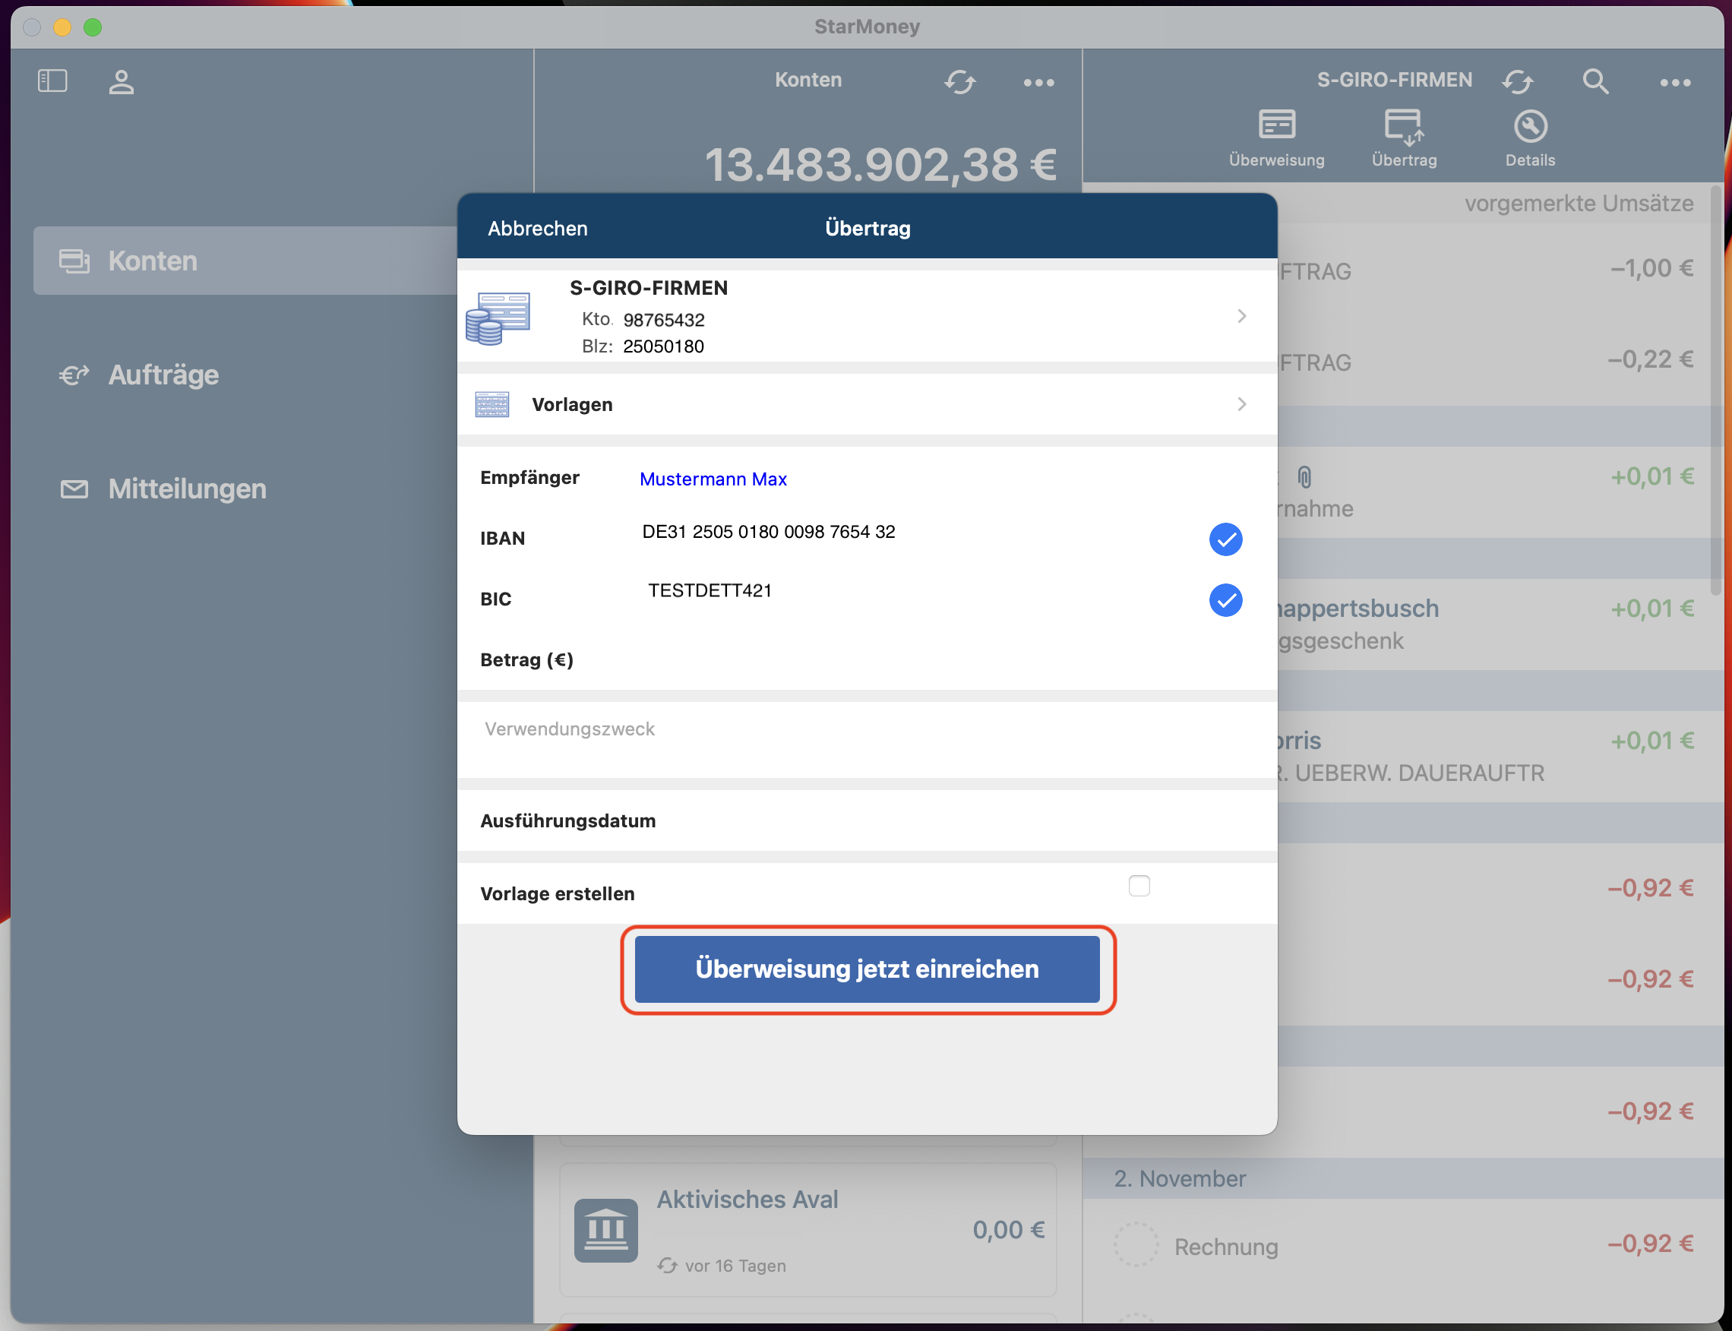Click the Aktivisches Aval 0,00 € balance
Screen dimensions: 1732x1331
click(x=1008, y=1230)
